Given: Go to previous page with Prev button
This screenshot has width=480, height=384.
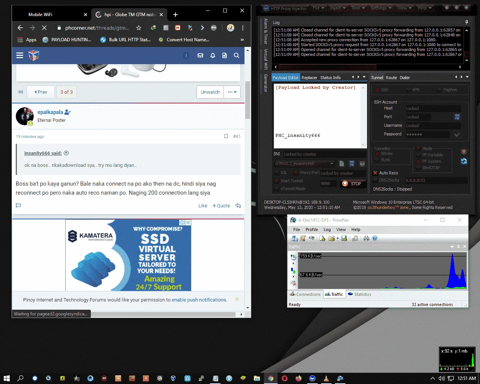Looking at the screenshot, I should (x=40, y=92).
